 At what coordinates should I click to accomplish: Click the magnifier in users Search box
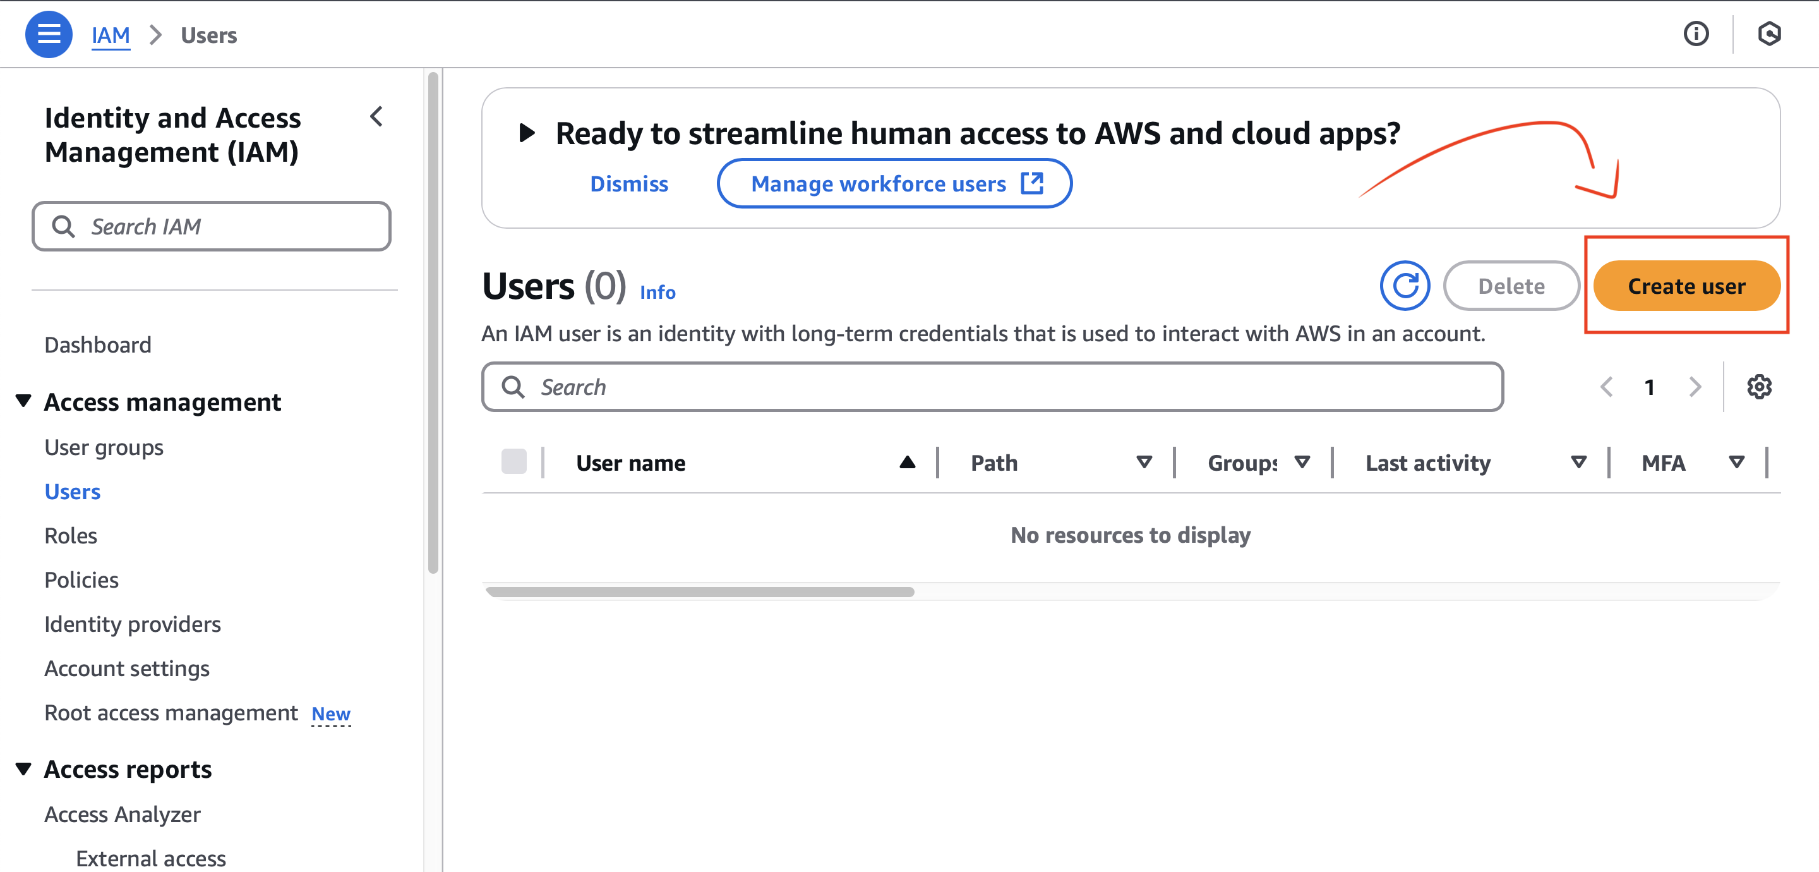coord(513,387)
